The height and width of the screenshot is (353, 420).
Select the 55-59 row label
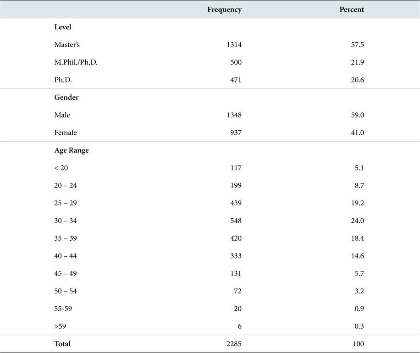(x=63, y=309)
